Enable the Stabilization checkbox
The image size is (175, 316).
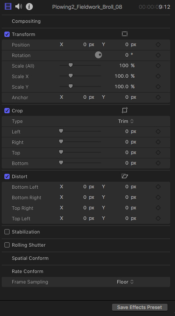click(7, 232)
